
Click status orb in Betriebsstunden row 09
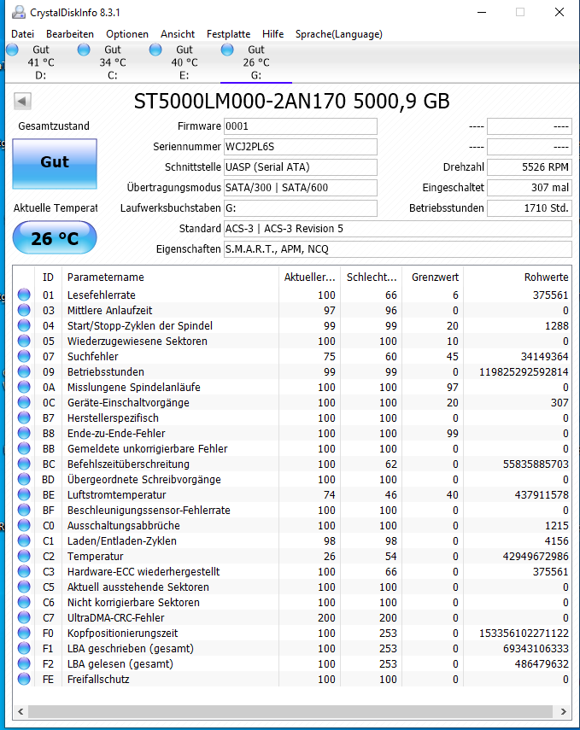24,371
